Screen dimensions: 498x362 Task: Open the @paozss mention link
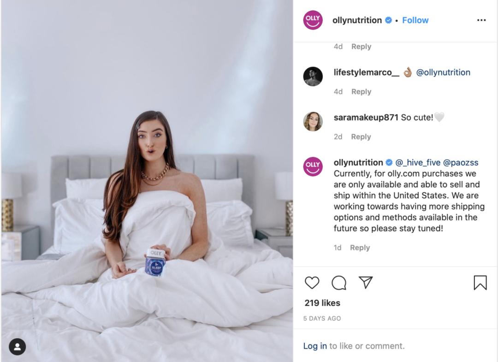tap(461, 163)
